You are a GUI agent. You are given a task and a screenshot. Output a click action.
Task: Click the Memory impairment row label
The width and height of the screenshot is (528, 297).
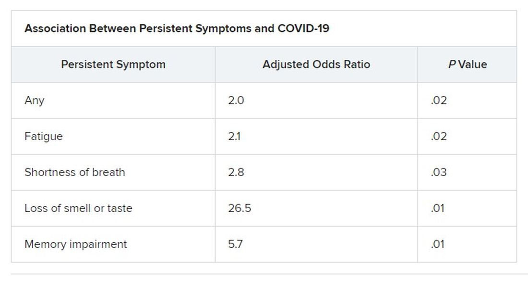pyautogui.click(x=76, y=244)
